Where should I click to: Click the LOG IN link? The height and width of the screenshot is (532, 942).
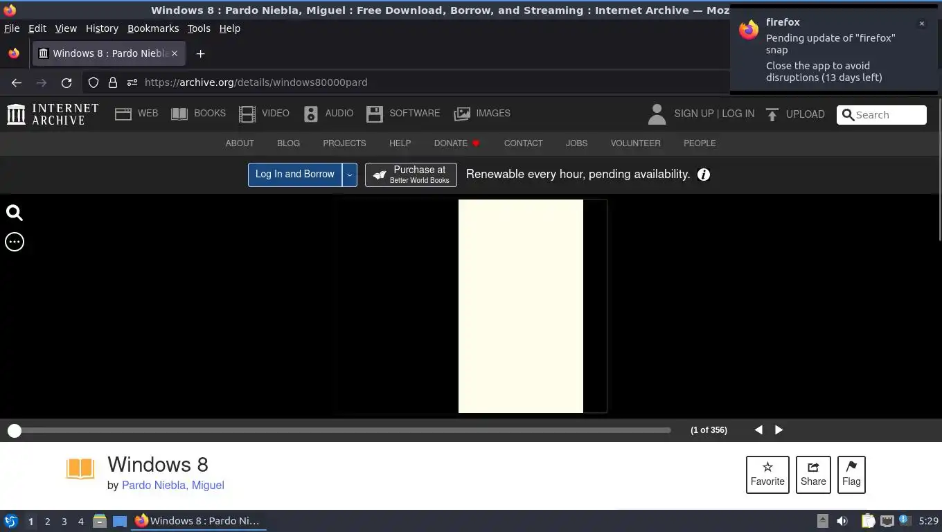(738, 114)
